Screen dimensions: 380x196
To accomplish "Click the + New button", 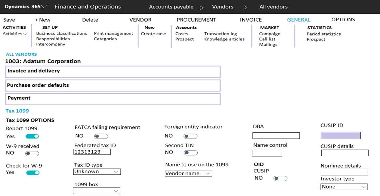I will [x=43, y=20].
